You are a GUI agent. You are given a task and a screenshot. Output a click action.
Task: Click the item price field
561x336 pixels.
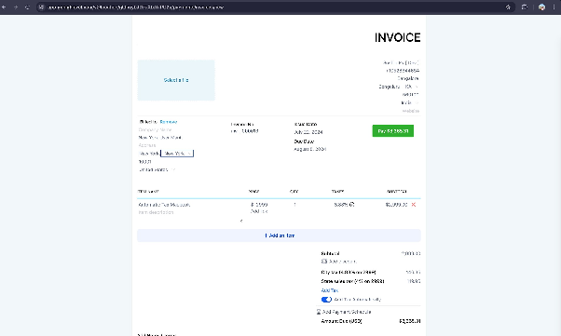coord(260,205)
